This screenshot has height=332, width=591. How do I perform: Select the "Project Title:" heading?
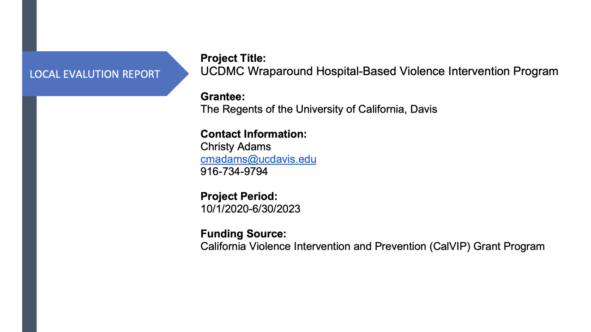point(233,59)
